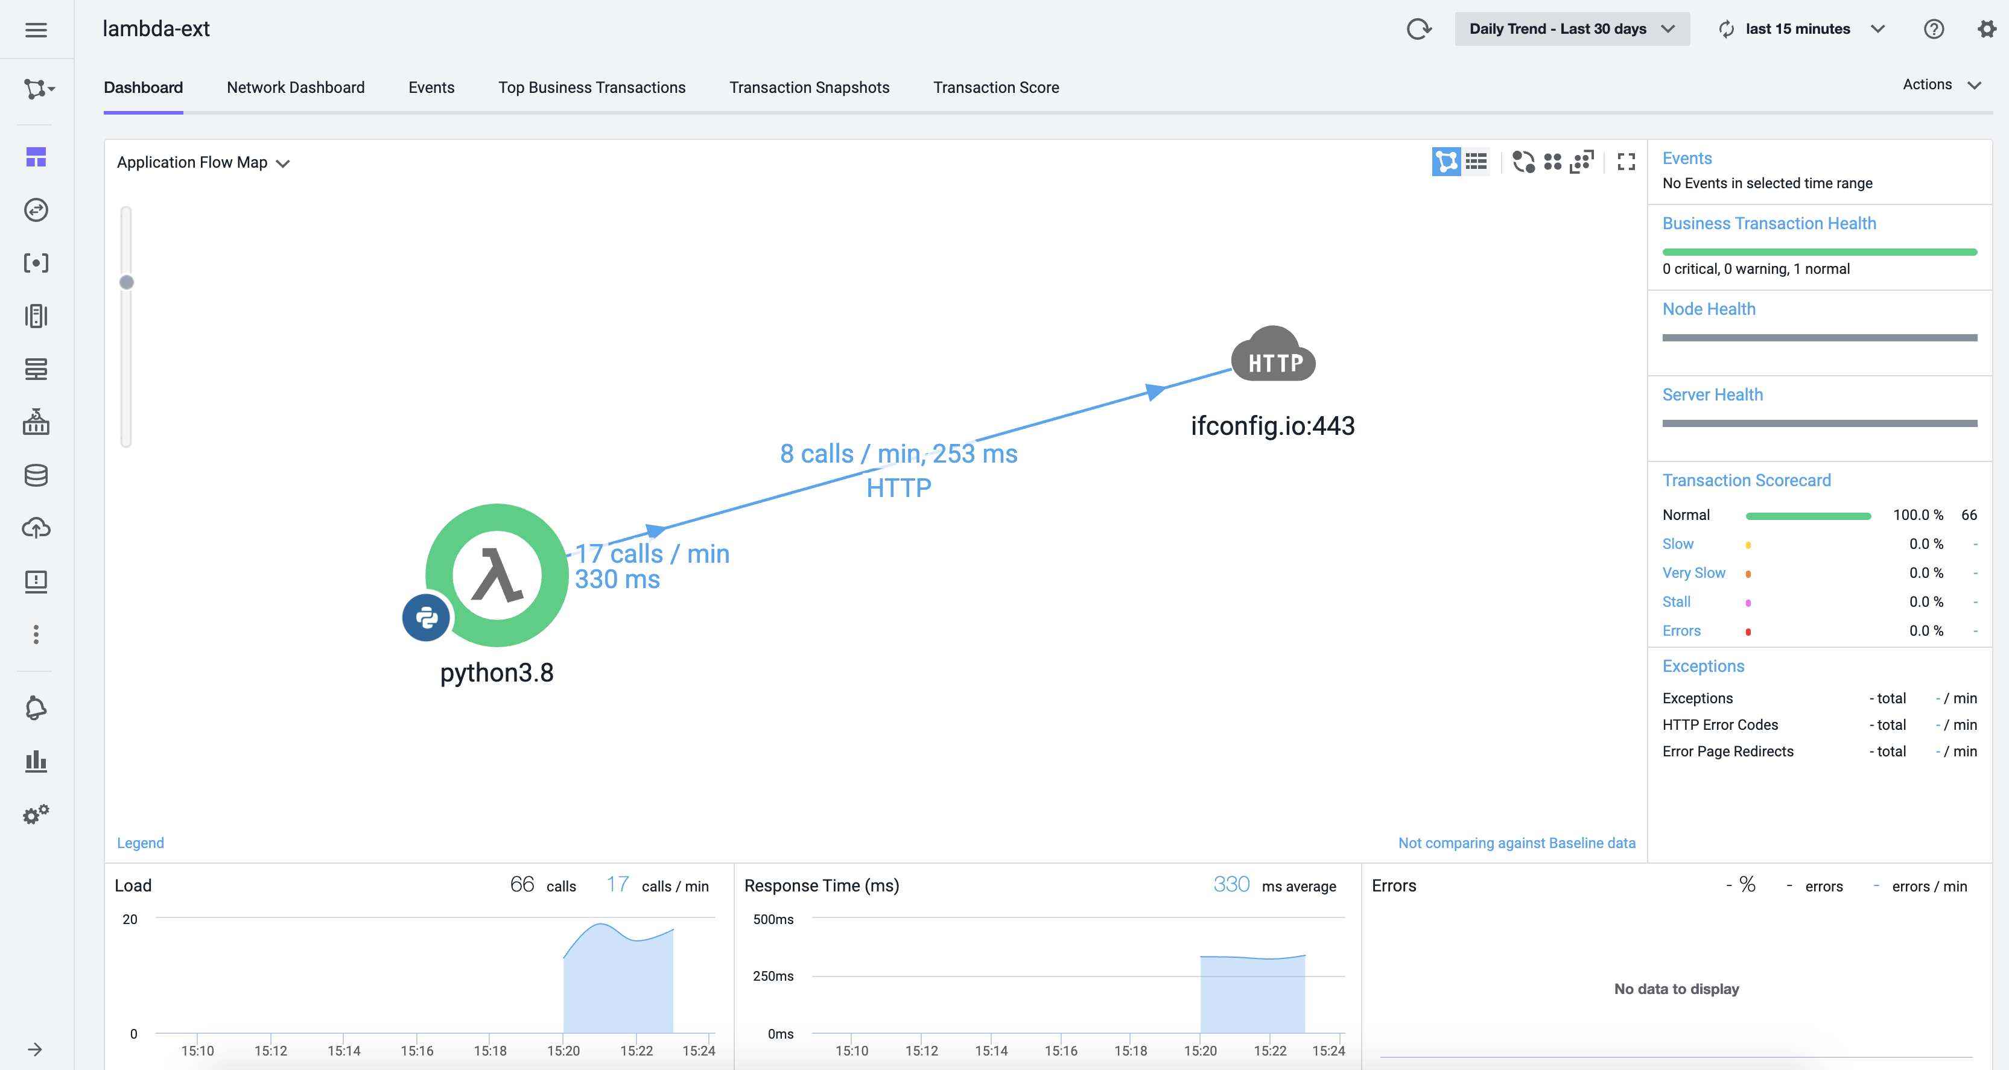Switch flow map to grid view
The height and width of the screenshot is (1070, 2009).
(1476, 162)
